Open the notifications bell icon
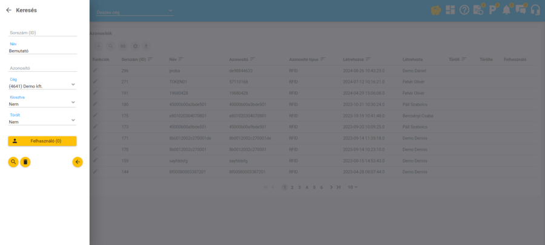This screenshot has width=545, height=245. point(506,10)
